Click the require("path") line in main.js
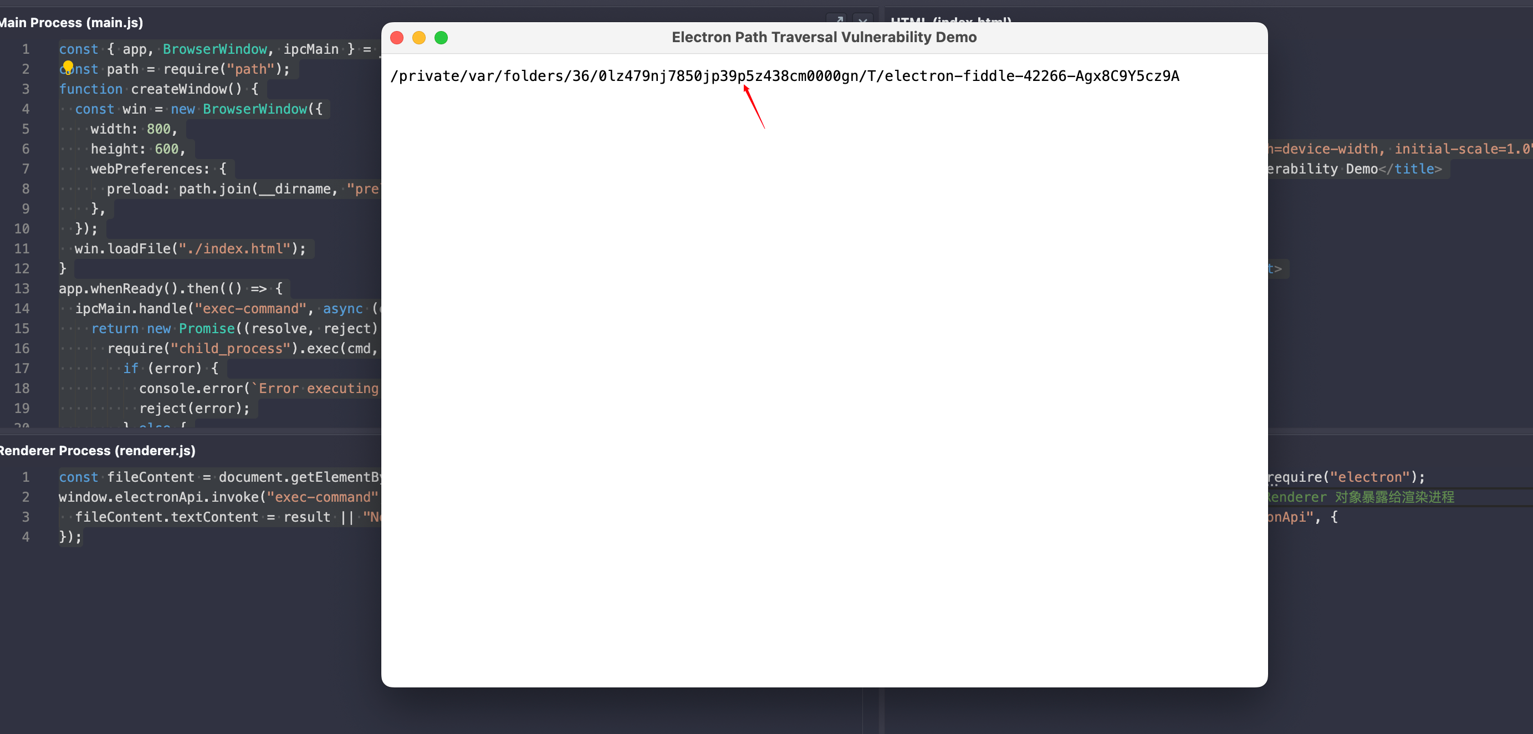This screenshot has height=734, width=1533. coord(175,69)
